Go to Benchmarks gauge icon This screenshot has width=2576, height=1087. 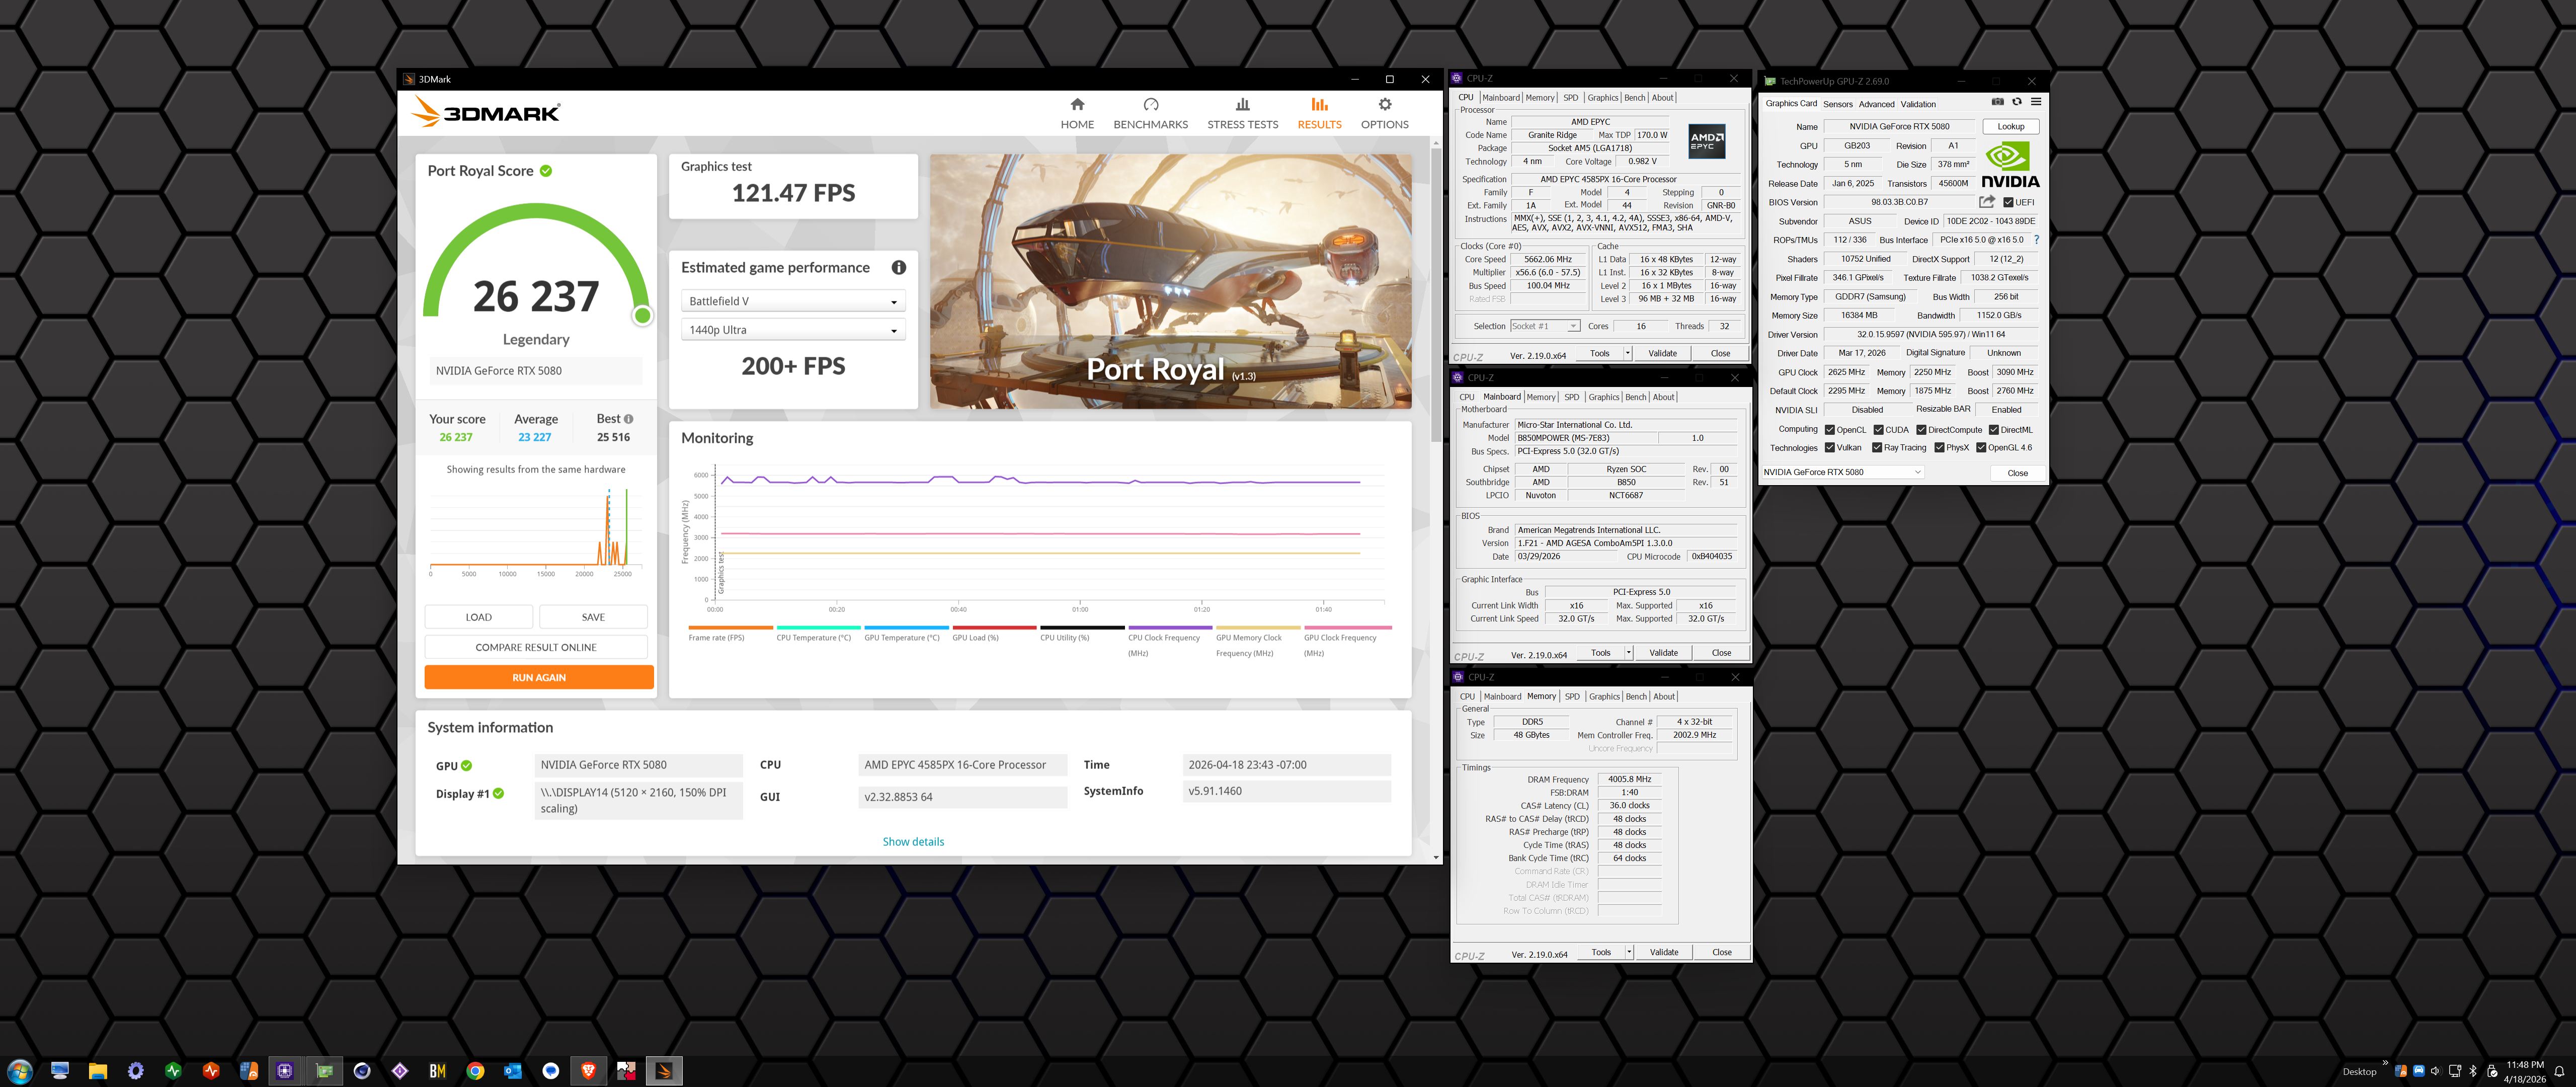pos(1150,104)
